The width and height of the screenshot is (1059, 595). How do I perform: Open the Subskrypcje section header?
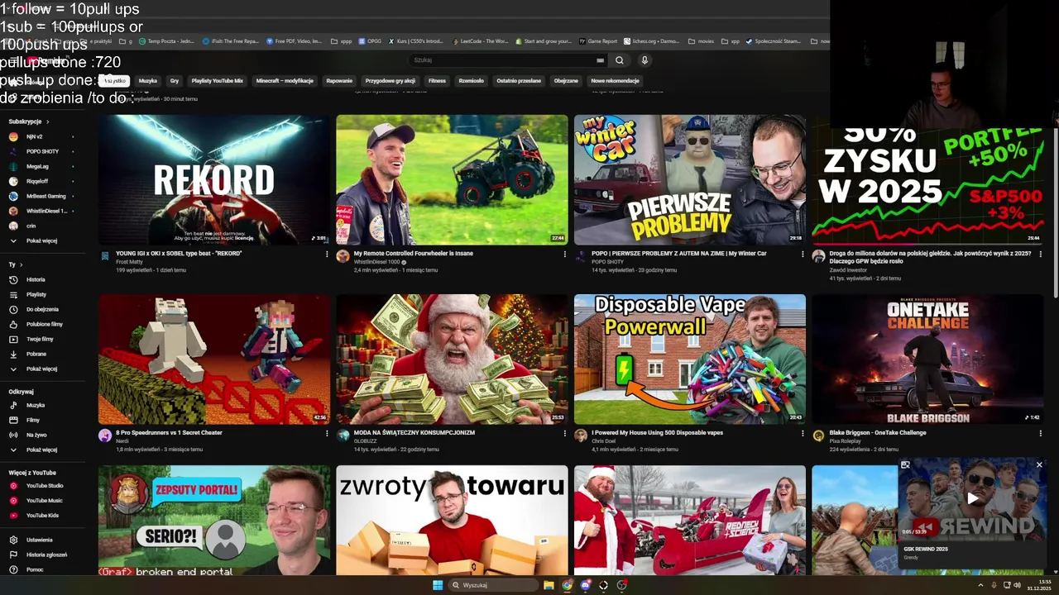[28, 121]
